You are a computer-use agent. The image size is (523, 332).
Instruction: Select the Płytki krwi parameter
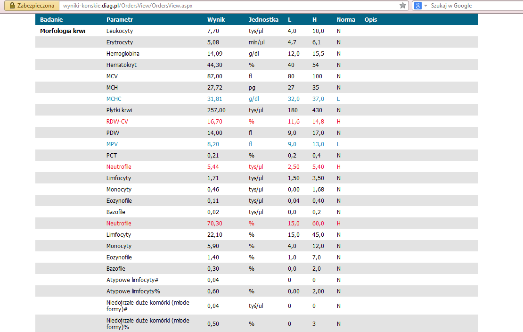[119, 110]
